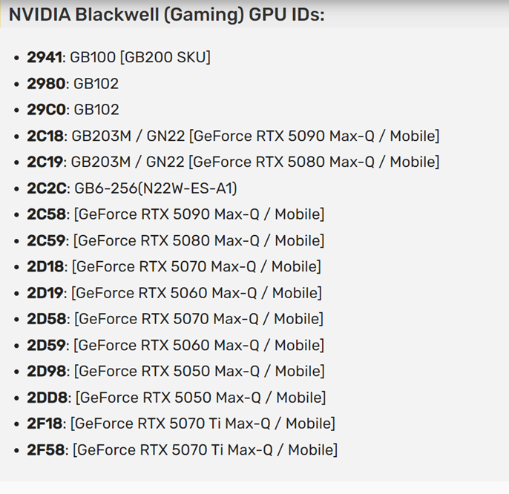Click the 2C2C GB6-256 N22W-ES-A1 line

(132, 188)
